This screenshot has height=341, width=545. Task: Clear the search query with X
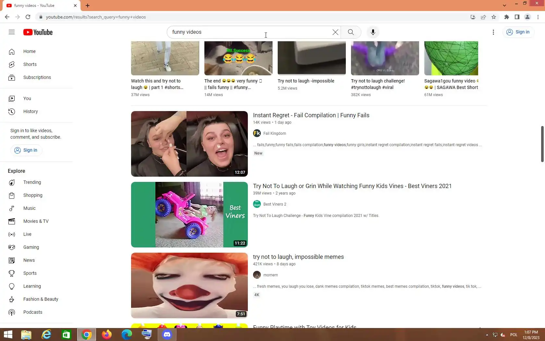(x=335, y=32)
